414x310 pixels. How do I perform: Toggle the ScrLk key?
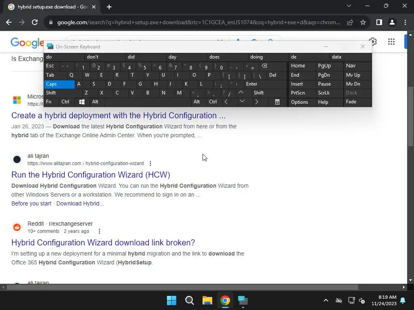(329, 93)
